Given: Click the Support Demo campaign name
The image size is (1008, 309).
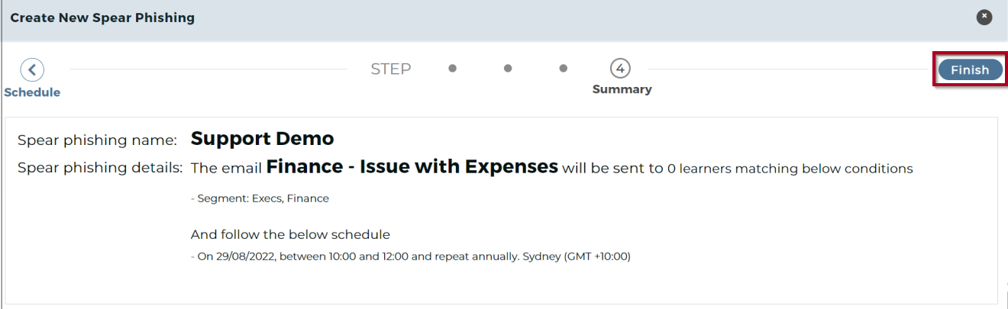Looking at the screenshot, I should (x=262, y=139).
